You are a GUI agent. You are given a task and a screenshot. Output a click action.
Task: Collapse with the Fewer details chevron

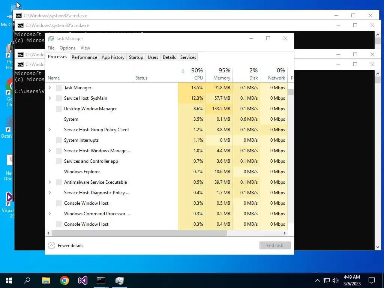point(51,245)
